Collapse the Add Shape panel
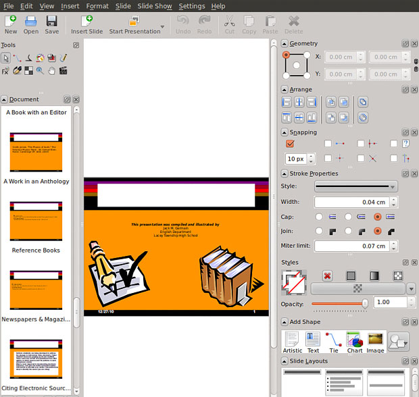Screen dimensions: 419x397 point(285,322)
